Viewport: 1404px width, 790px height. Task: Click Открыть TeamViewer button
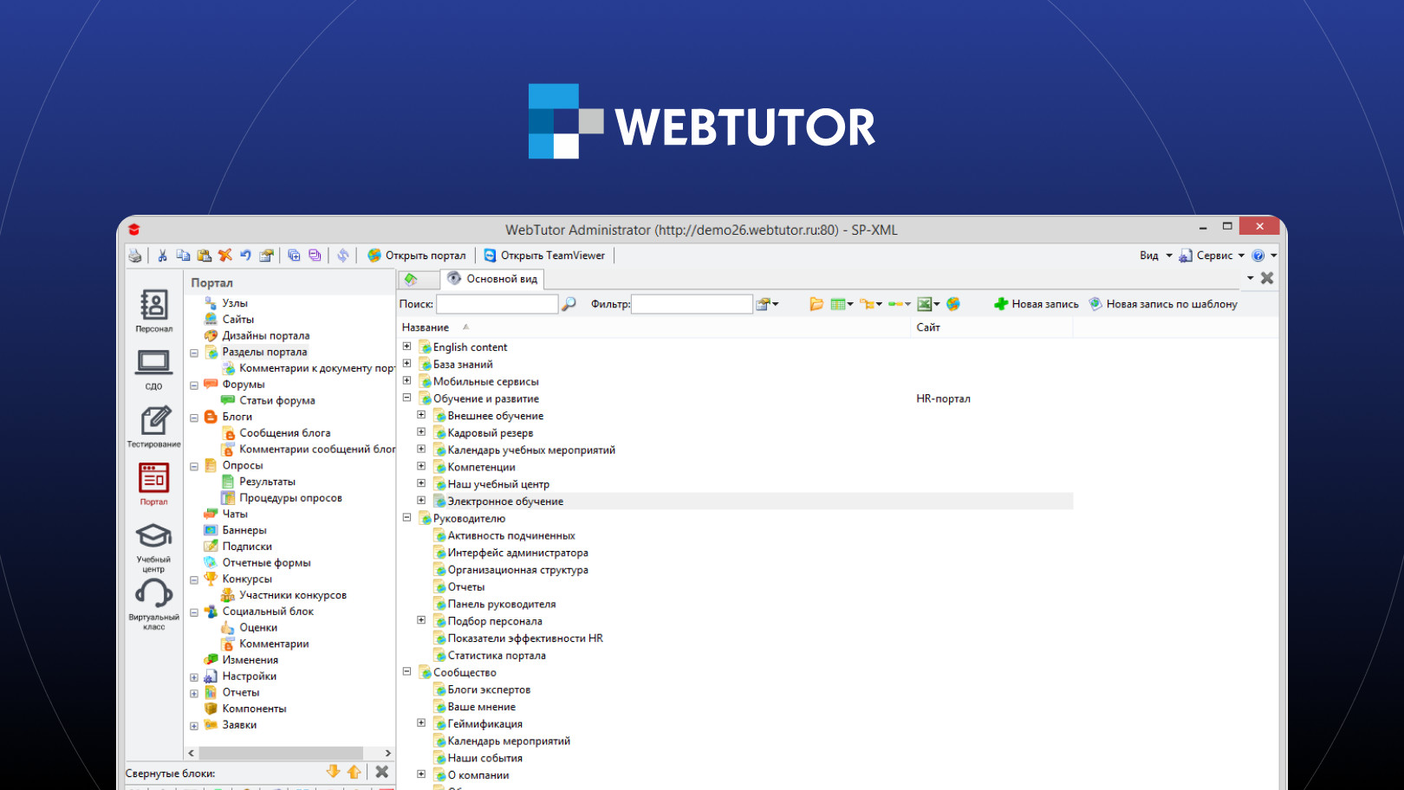[x=544, y=256]
